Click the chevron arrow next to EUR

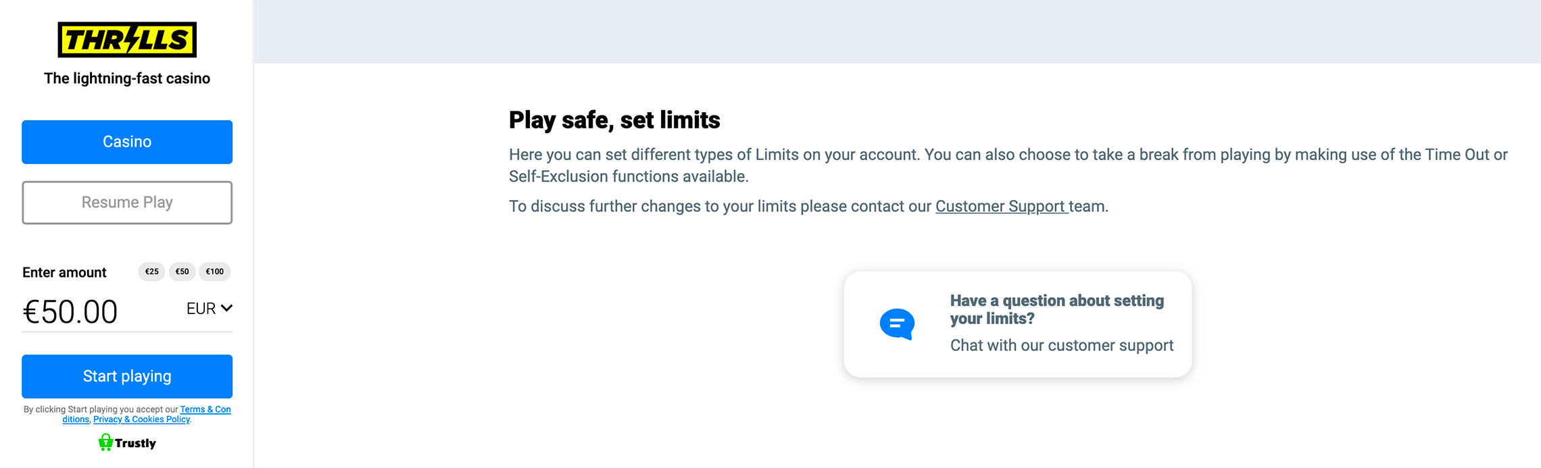[226, 308]
